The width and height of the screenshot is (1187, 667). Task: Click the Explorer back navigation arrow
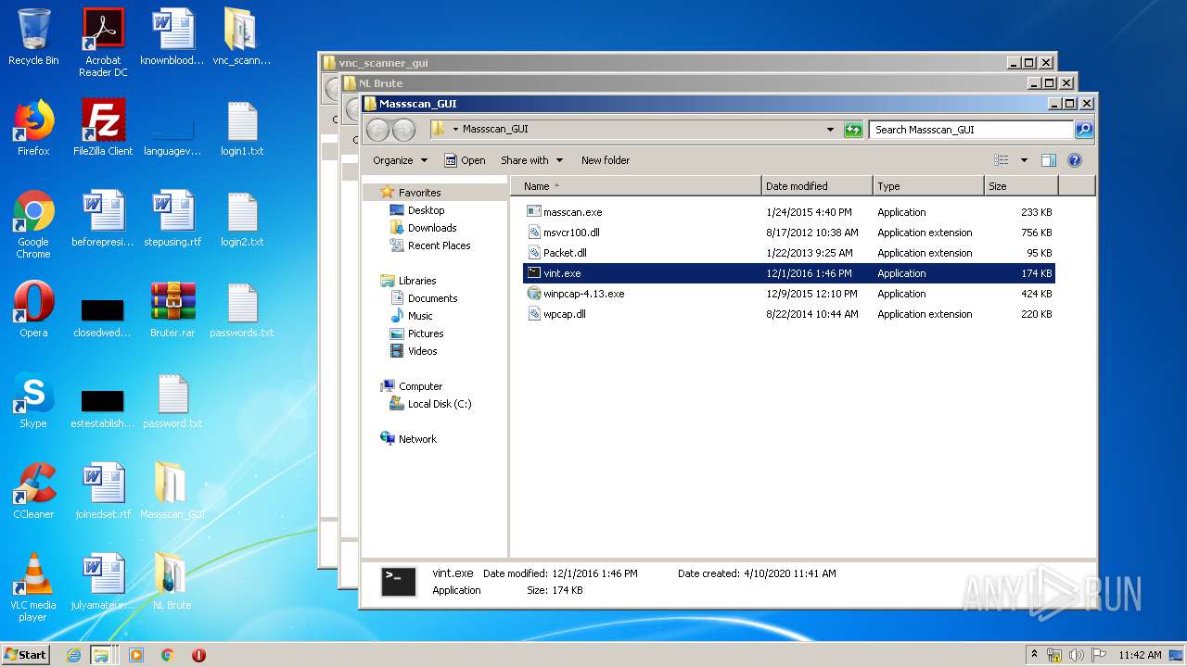coord(377,130)
